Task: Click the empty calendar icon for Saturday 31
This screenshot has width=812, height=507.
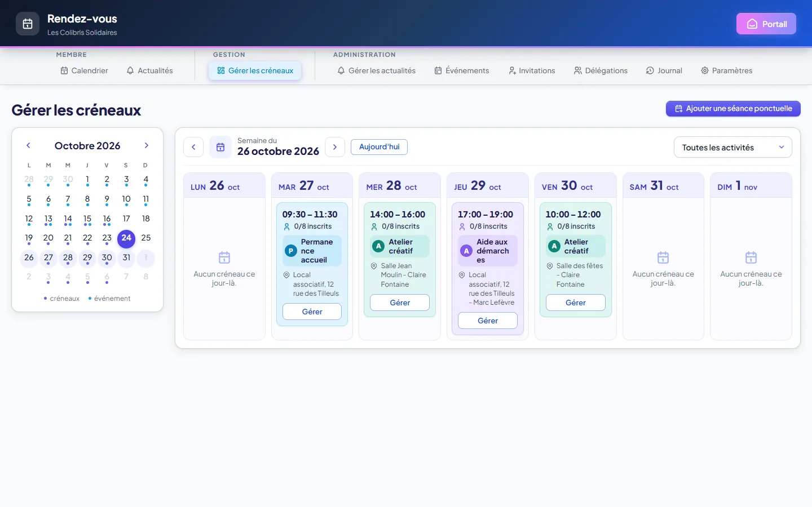Action: 663,257
